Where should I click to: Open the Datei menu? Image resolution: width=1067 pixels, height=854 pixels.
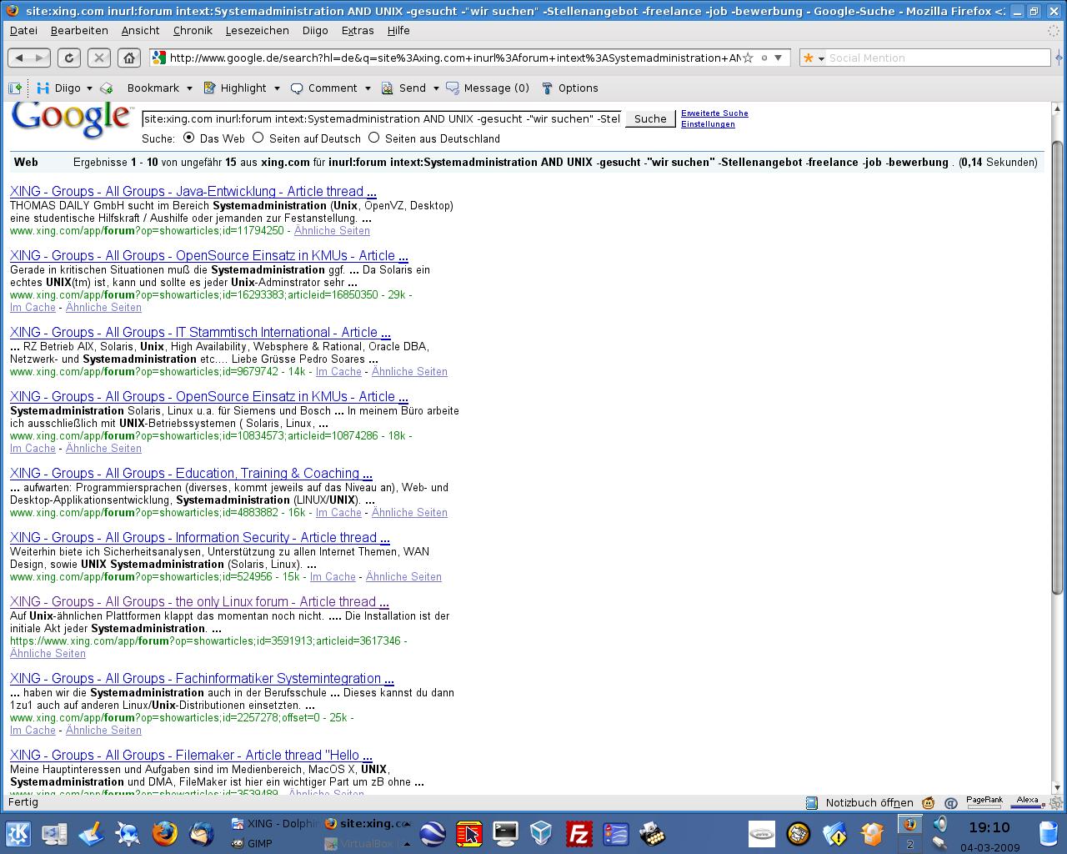[x=23, y=30]
